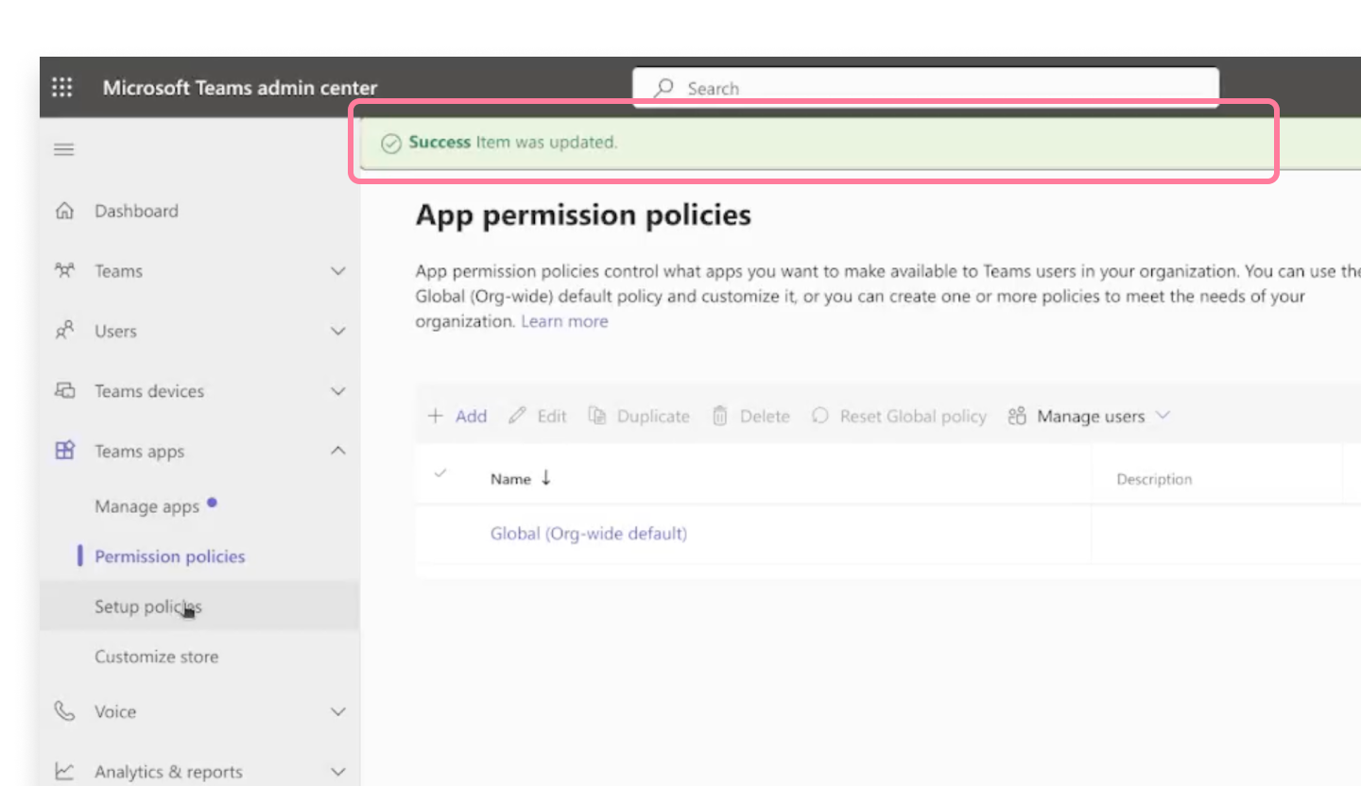Viewport: 1361px width, 786px height.
Task: Click the success checkmark icon
Action: click(391, 144)
